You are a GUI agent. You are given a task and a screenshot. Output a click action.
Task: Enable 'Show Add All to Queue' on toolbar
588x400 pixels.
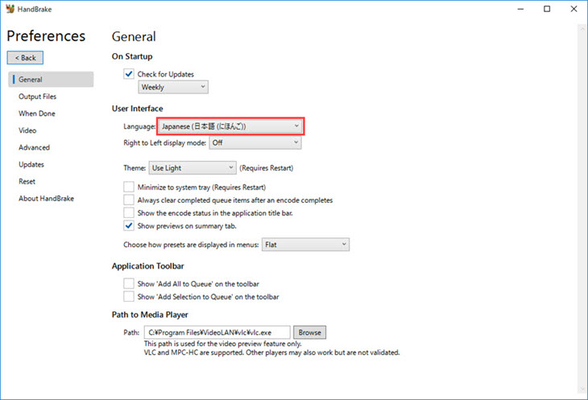129,283
